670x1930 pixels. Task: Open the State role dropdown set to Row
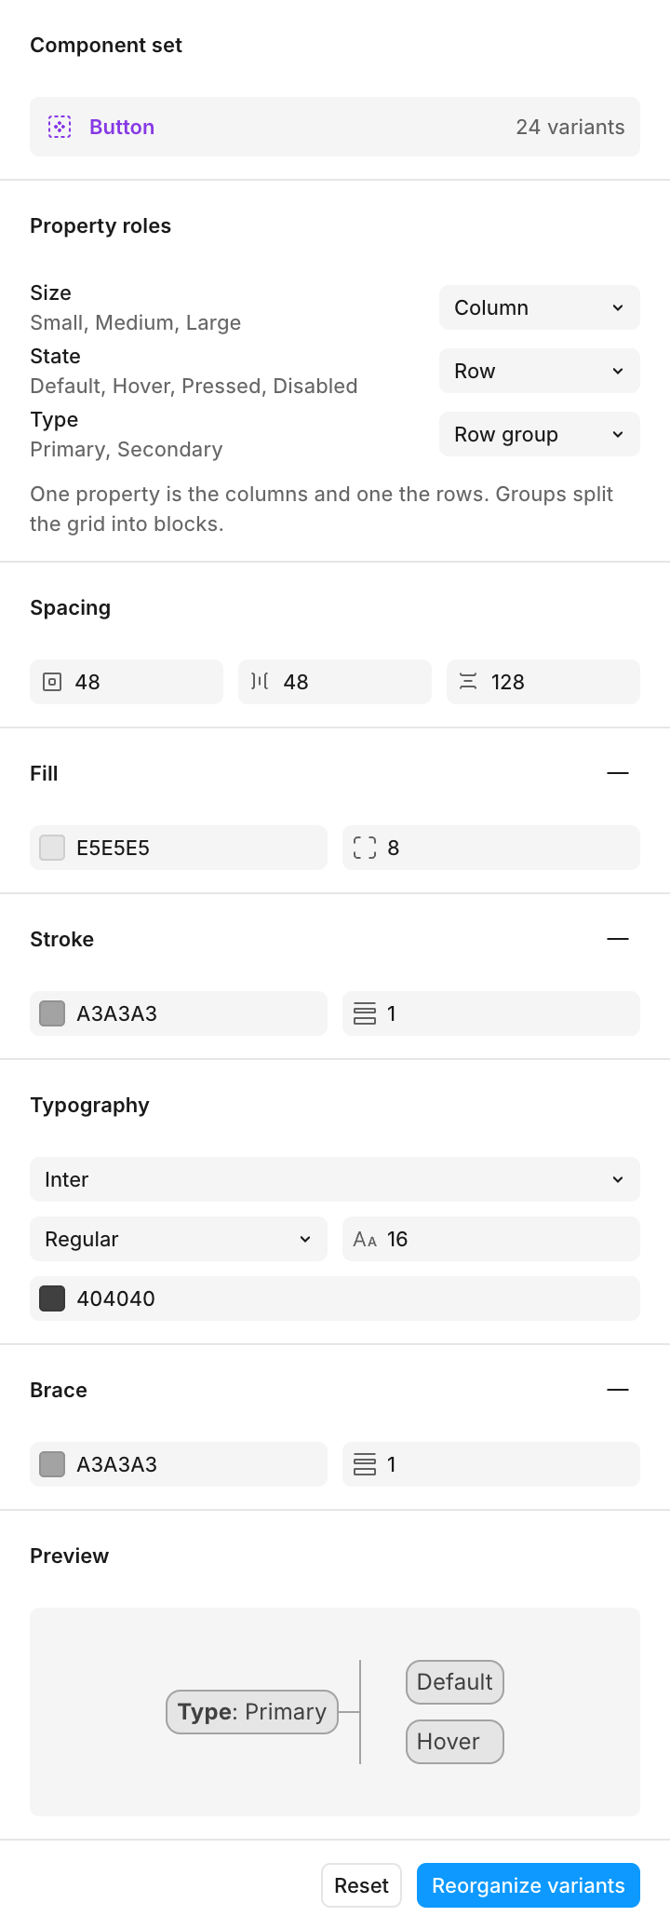pos(540,371)
